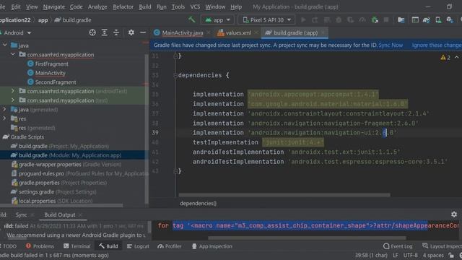The width and height of the screenshot is (462, 260).
Task: Expand the java (generated) folder
Action: [5, 109]
